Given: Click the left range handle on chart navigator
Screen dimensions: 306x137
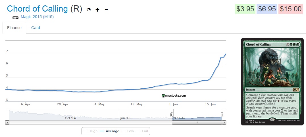Looking at the screenshot, I should pos(172,115).
